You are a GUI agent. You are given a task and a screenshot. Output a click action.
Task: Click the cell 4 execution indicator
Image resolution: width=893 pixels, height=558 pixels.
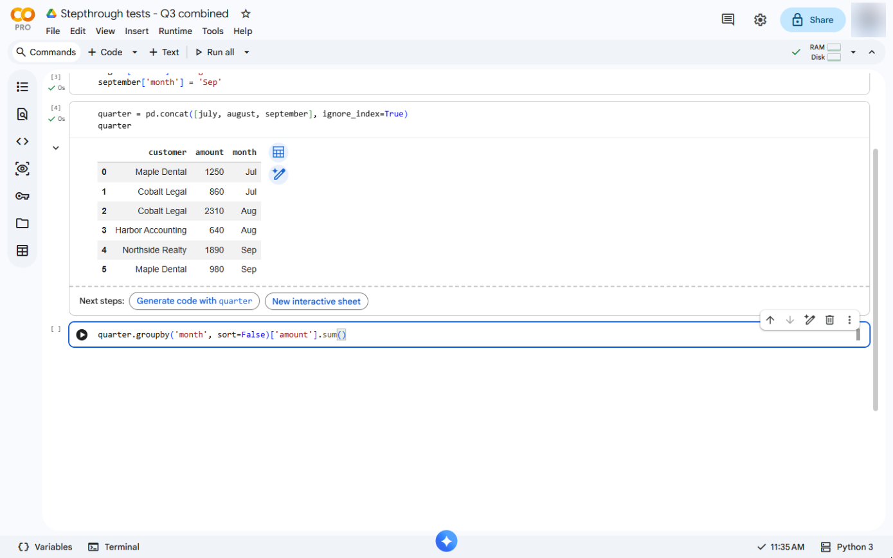57,113
